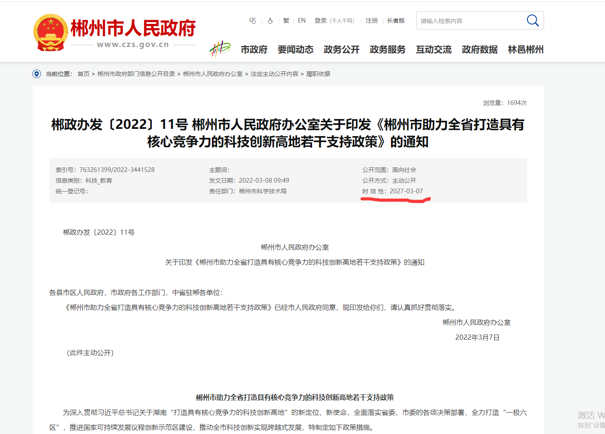Open the 政务服务 navigation menu
The height and width of the screenshot is (434, 605).
[x=388, y=50]
